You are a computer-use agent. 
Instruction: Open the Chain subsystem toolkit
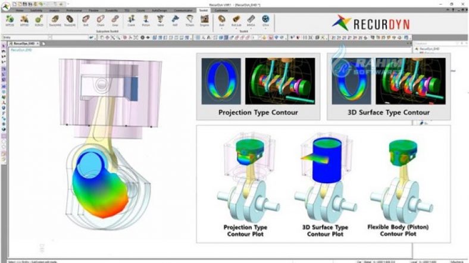click(101, 21)
